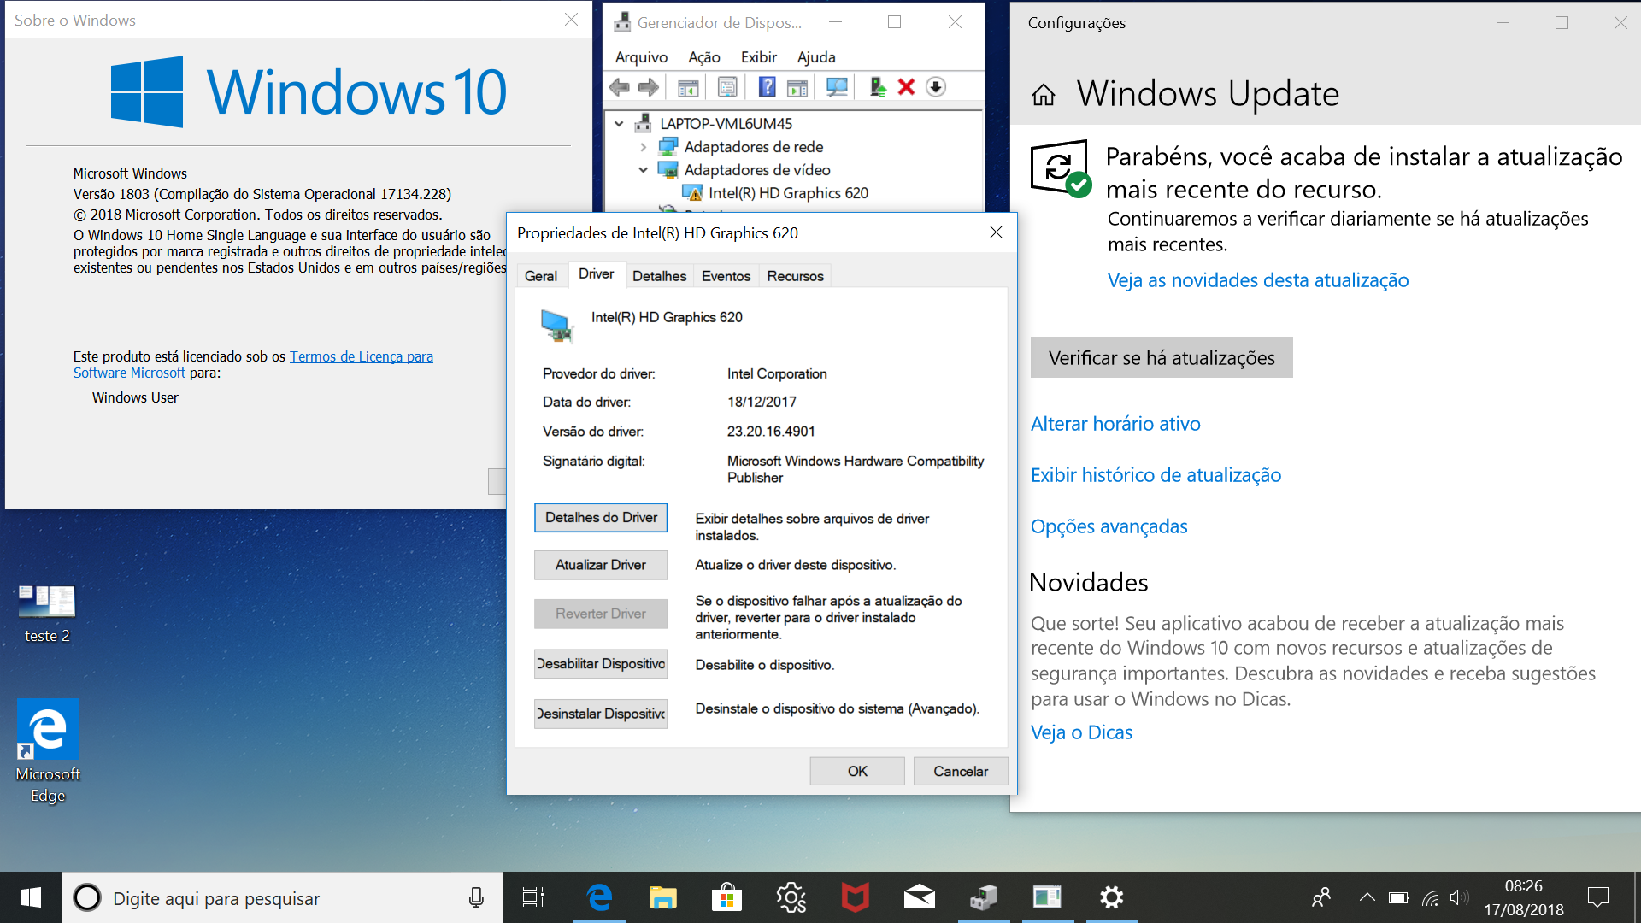This screenshot has width=1641, height=923.
Task: Click Verificar se há atualizações button
Action: point(1162,357)
